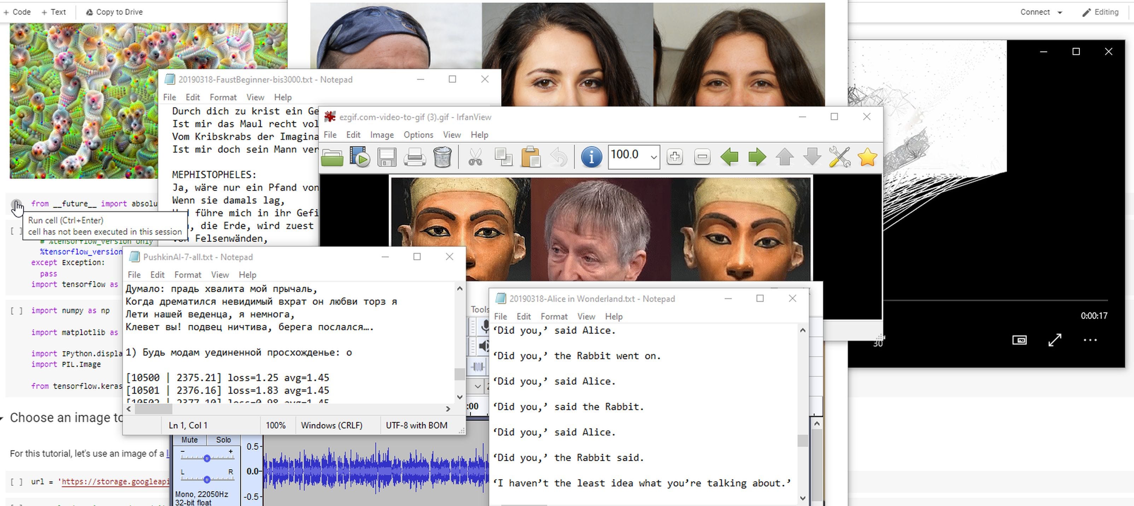This screenshot has height=506, width=1134.
Task: Click the IrfanView print icon
Action: pos(415,157)
